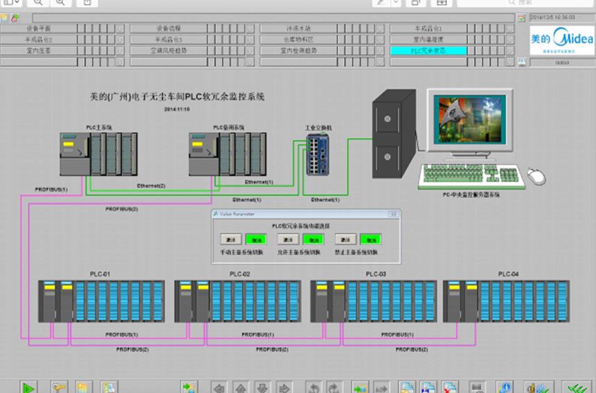Click 激活 button for 禁止主备系统切换
Viewport: 596px width, 393px height.
click(345, 239)
